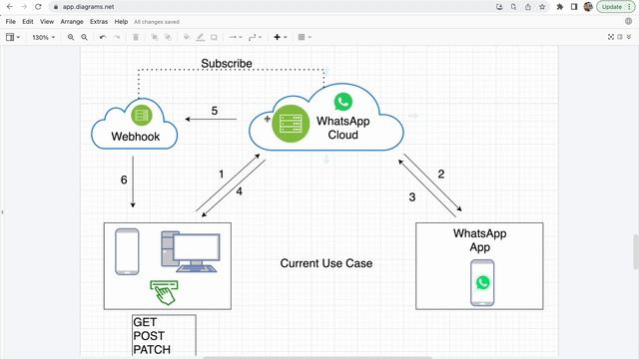
Task: Select arrow label 1
Action: (222, 175)
